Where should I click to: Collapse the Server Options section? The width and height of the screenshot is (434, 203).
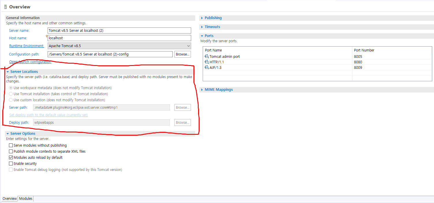coord(8,134)
